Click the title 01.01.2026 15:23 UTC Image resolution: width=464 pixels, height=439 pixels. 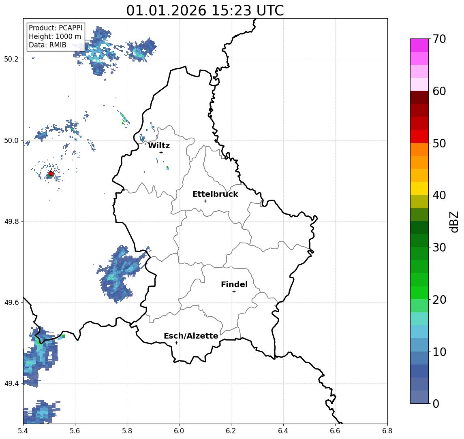[x=205, y=11]
